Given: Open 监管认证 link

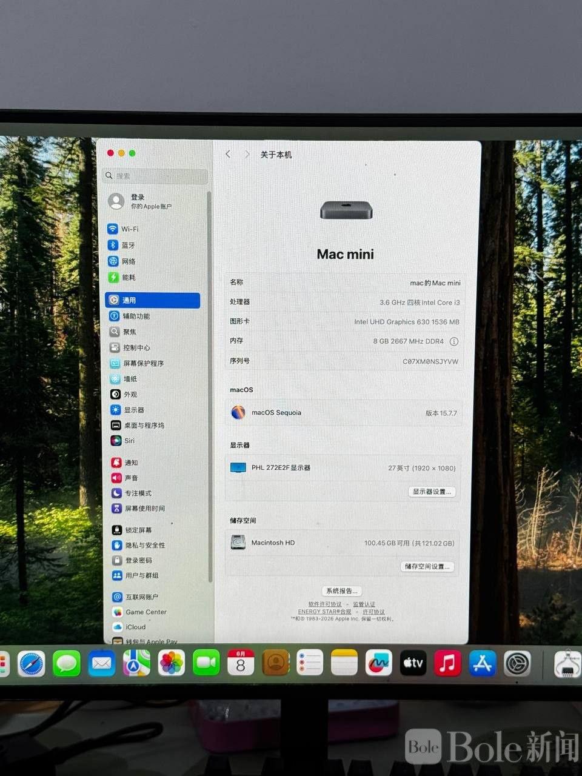Looking at the screenshot, I should 364,604.
